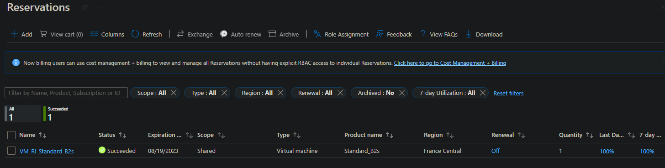The image size is (665, 168).
Task: Select the Succeeded status summary tab
Action: click(57, 114)
